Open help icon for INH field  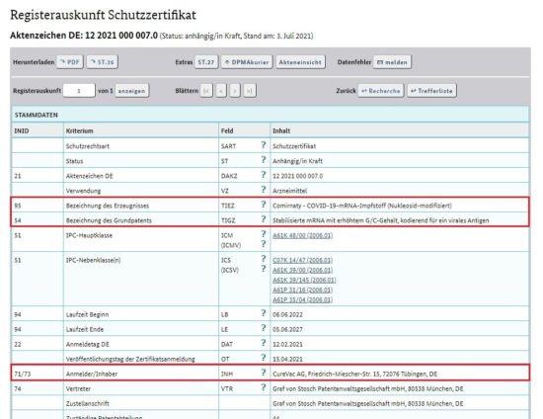point(264,373)
